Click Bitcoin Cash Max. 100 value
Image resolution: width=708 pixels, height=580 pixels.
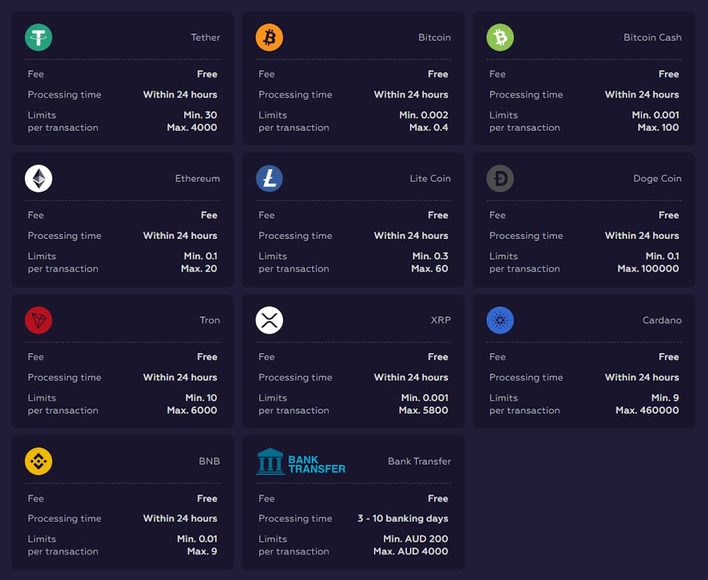click(658, 127)
